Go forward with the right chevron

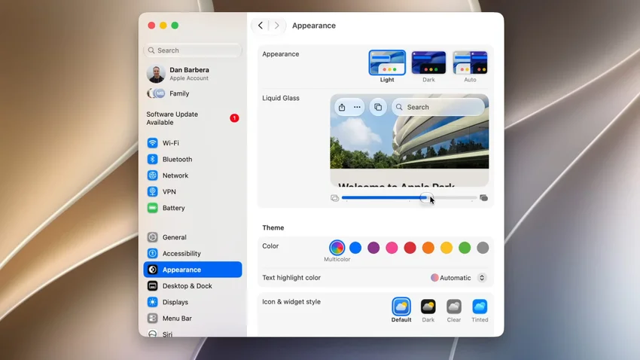(277, 26)
